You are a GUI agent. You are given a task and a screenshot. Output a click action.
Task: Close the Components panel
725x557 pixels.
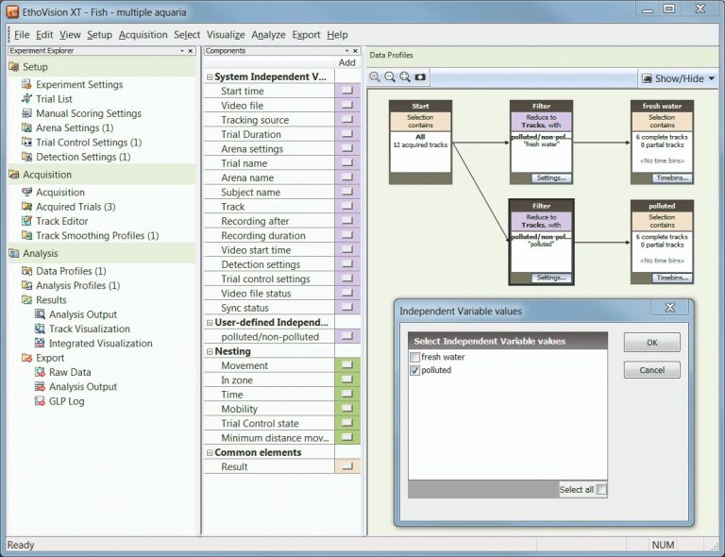coord(355,51)
